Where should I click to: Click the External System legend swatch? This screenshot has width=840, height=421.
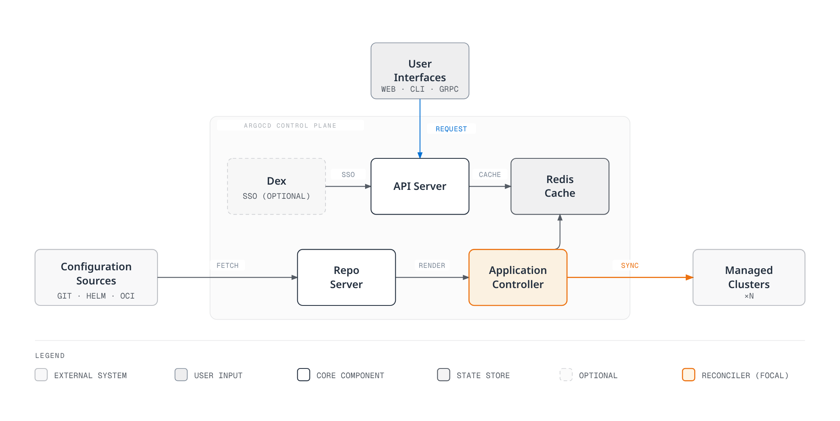pos(41,375)
